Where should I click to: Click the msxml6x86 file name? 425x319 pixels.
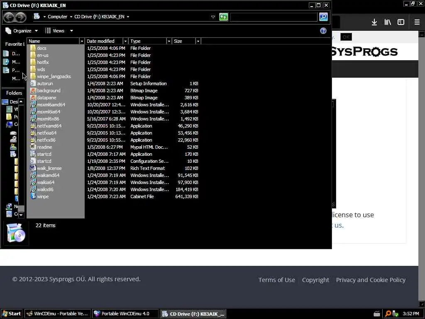(x=48, y=119)
